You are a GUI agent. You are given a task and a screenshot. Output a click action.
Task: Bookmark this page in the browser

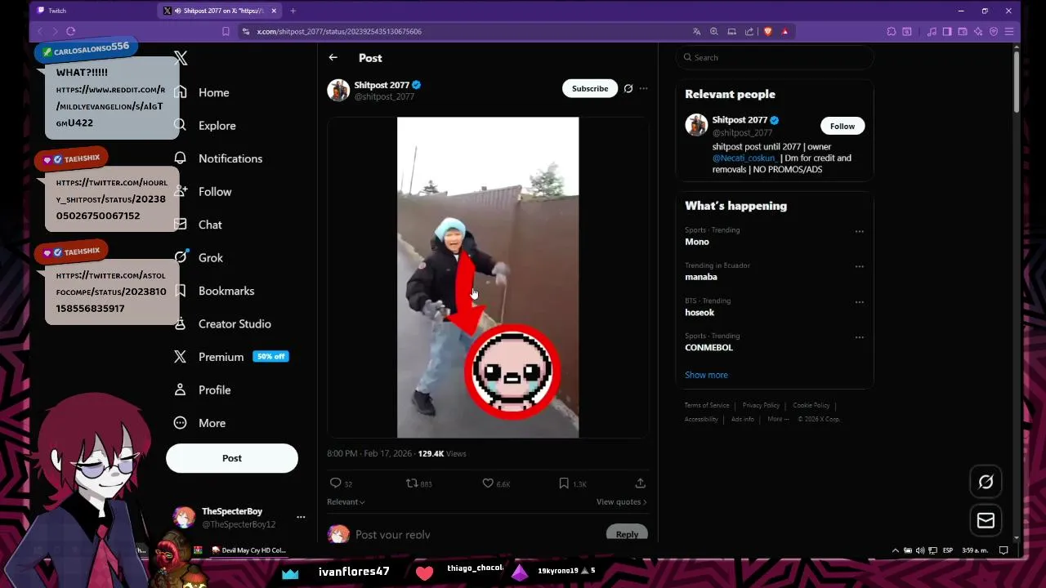tap(226, 31)
